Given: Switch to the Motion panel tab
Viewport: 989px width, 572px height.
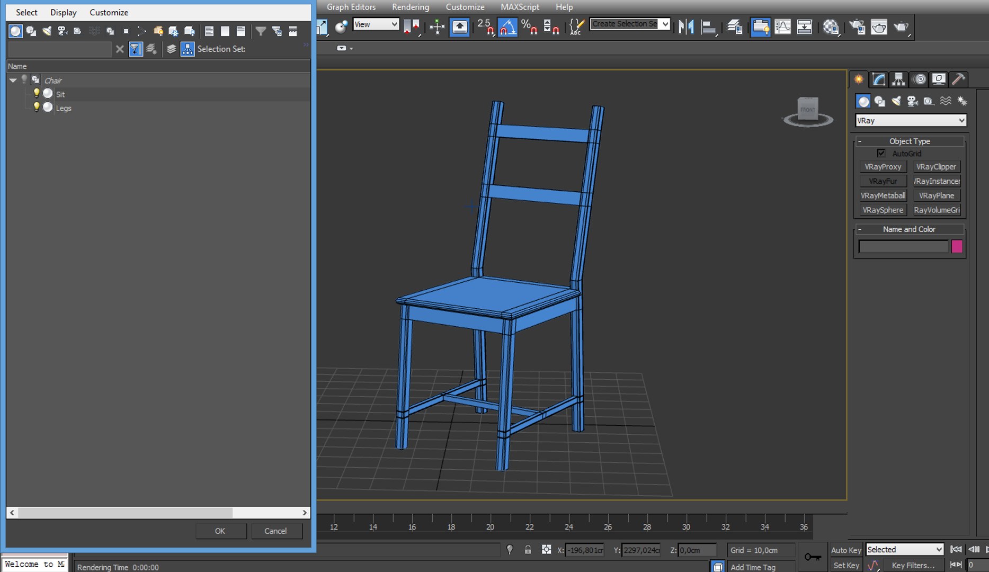Looking at the screenshot, I should tap(920, 79).
